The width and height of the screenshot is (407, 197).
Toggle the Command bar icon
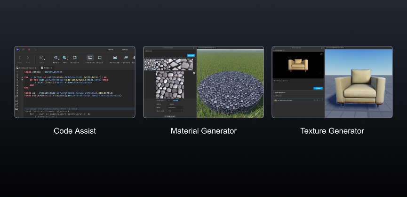pos(90,58)
